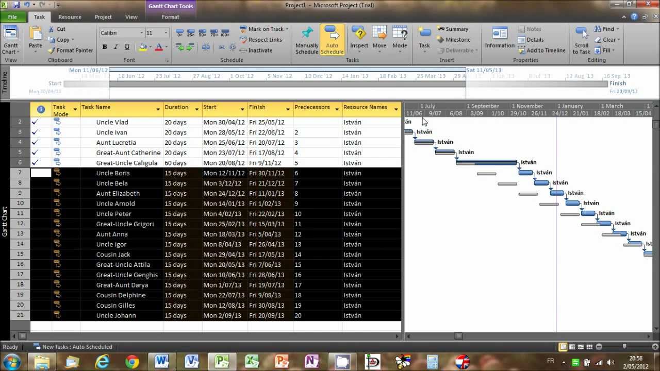Open Excel from the Windows taskbar
This screenshot has width=660, height=371.
point(251,361)
